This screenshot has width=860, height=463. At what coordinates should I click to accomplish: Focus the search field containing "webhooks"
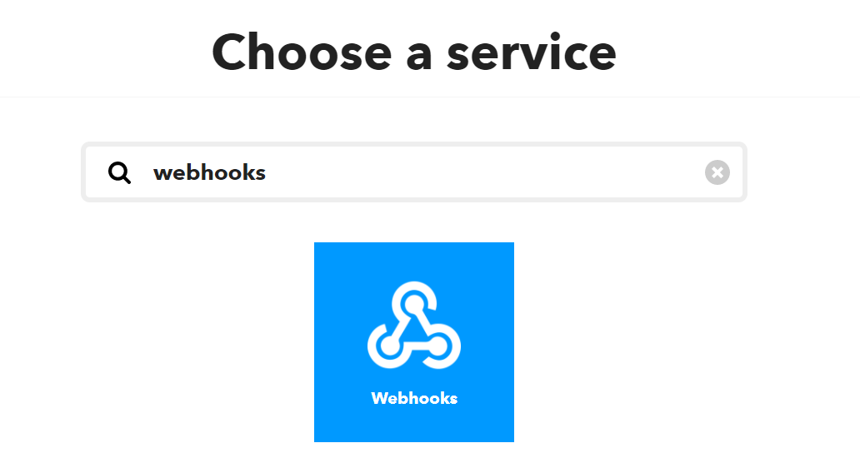coord(414,172)
